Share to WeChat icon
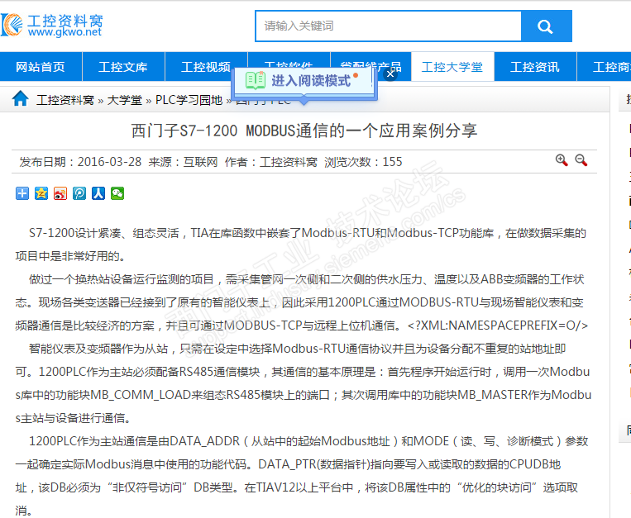 pos(117,193)
